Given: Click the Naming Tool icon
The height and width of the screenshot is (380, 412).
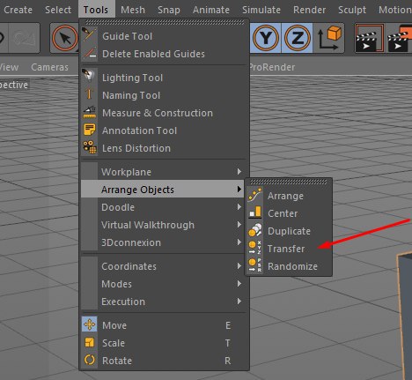Looking at the screenshot, I should [x=89, y=95].
